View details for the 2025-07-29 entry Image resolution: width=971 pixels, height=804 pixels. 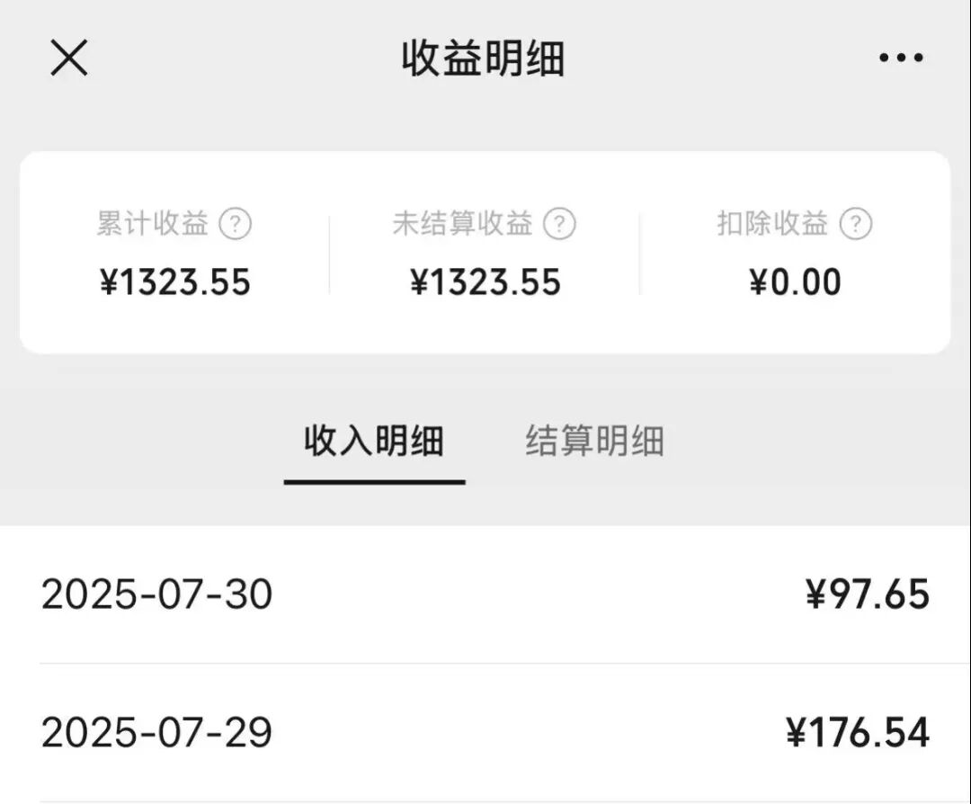pyautogui.click(x=485, y=734)
